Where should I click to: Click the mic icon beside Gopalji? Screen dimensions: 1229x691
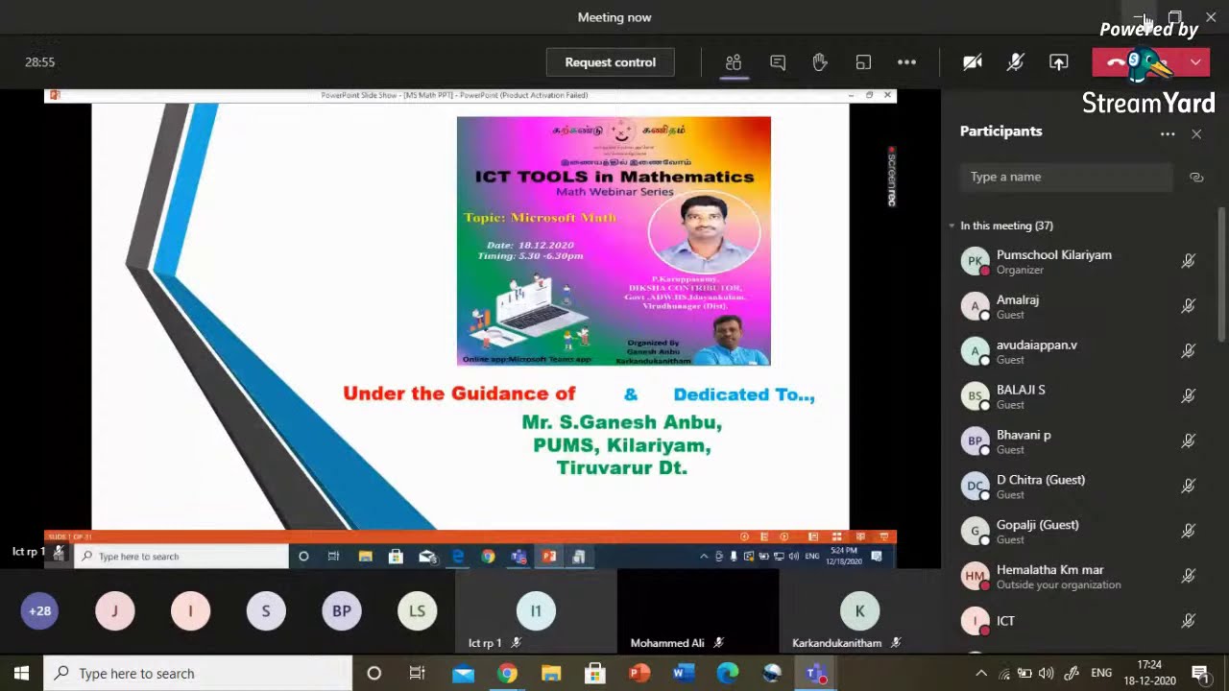1188,532
